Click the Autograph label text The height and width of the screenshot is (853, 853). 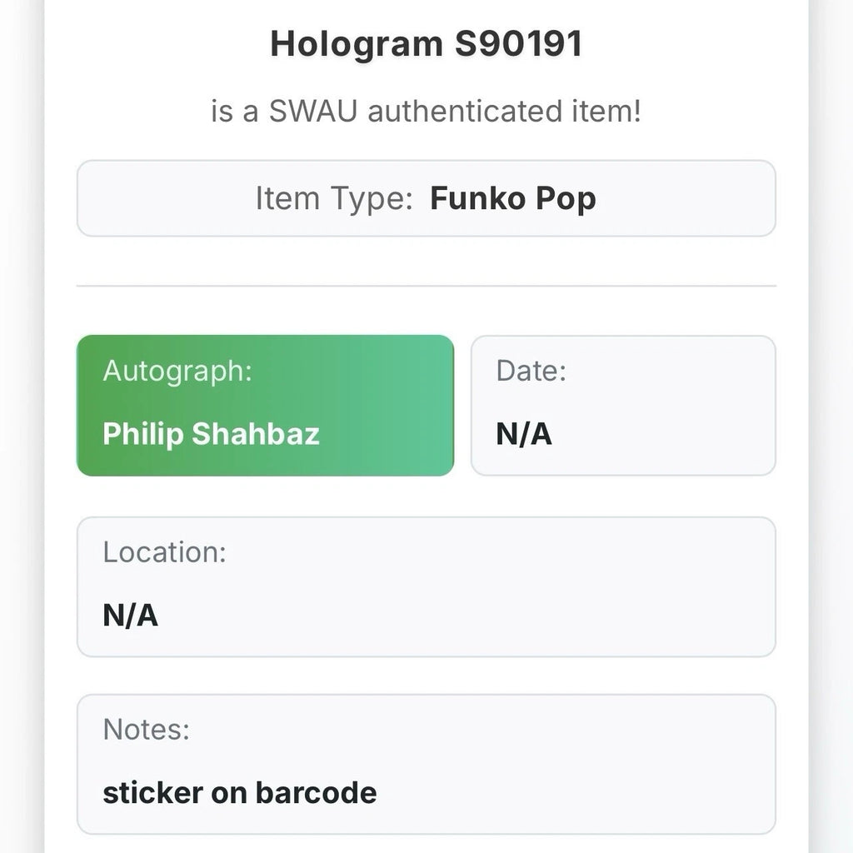(177, 371)
